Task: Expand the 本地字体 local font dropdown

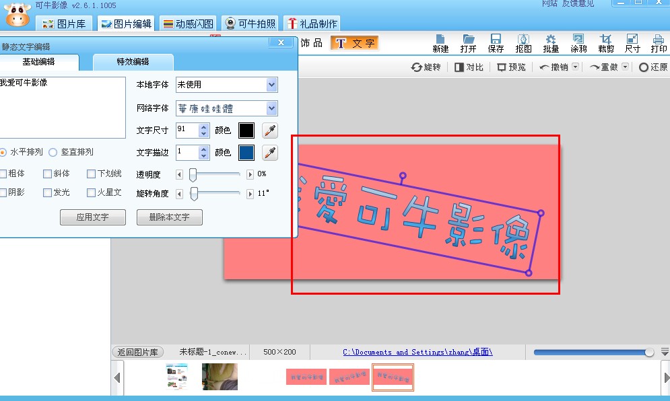Action: point(272,85)
